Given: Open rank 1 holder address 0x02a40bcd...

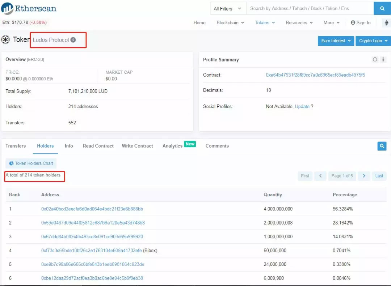Looking at the screenshot, I should point(92,209).
